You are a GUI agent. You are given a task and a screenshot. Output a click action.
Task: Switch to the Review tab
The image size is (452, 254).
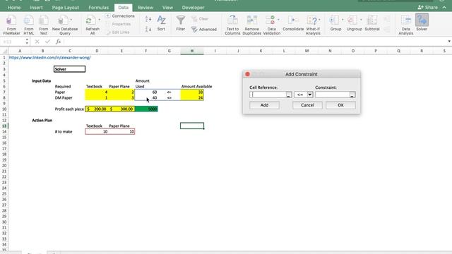pos(145,8)
